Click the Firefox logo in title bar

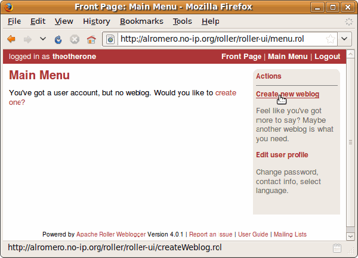coord(9,7)
